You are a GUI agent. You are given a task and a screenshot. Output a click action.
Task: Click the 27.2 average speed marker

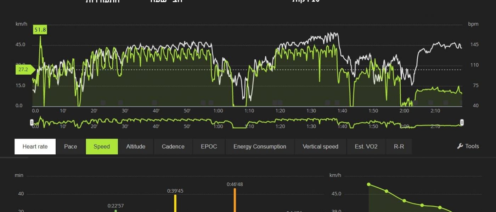[23, 70]
